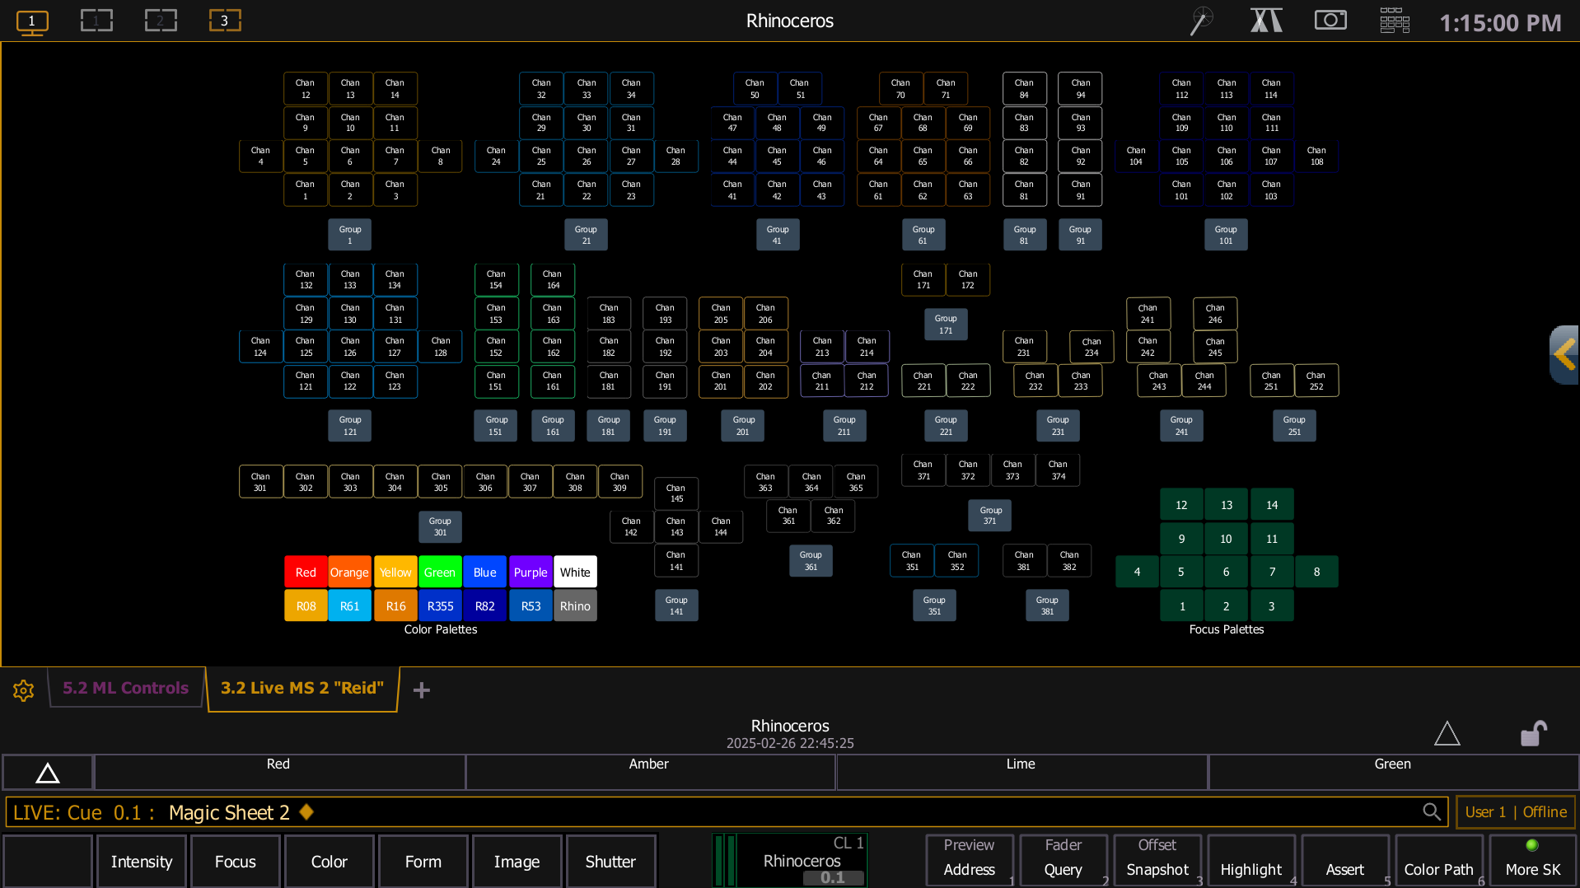1580x888 pixels.
Task: Add a new tab with plus icon
Action: pos(422,690)
